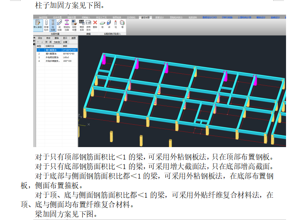Close the strengthening list side panel
This screenshot has height=220, width=296.
[x=34, y=38]
